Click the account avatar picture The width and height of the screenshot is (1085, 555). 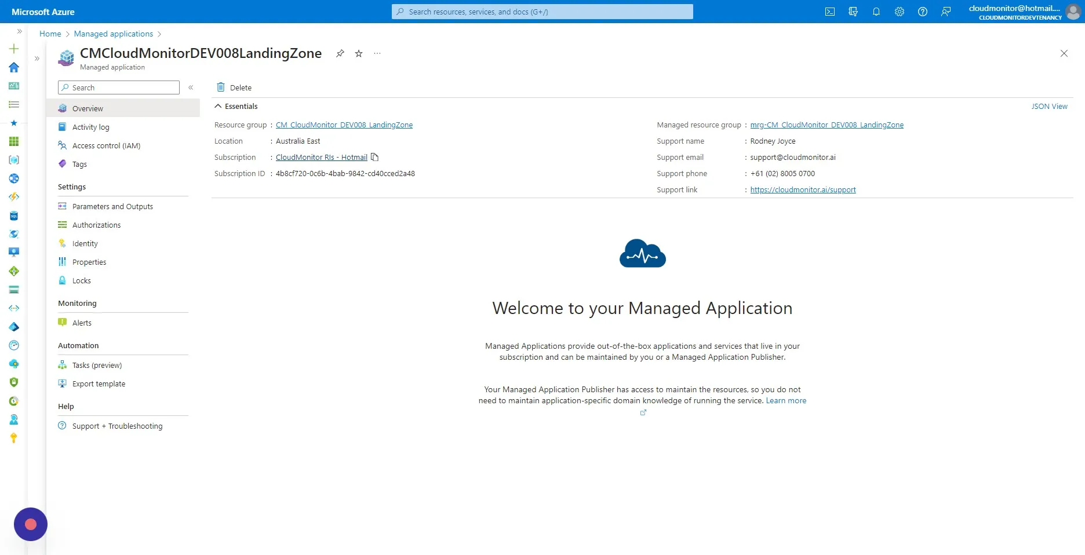[1073, 12]
